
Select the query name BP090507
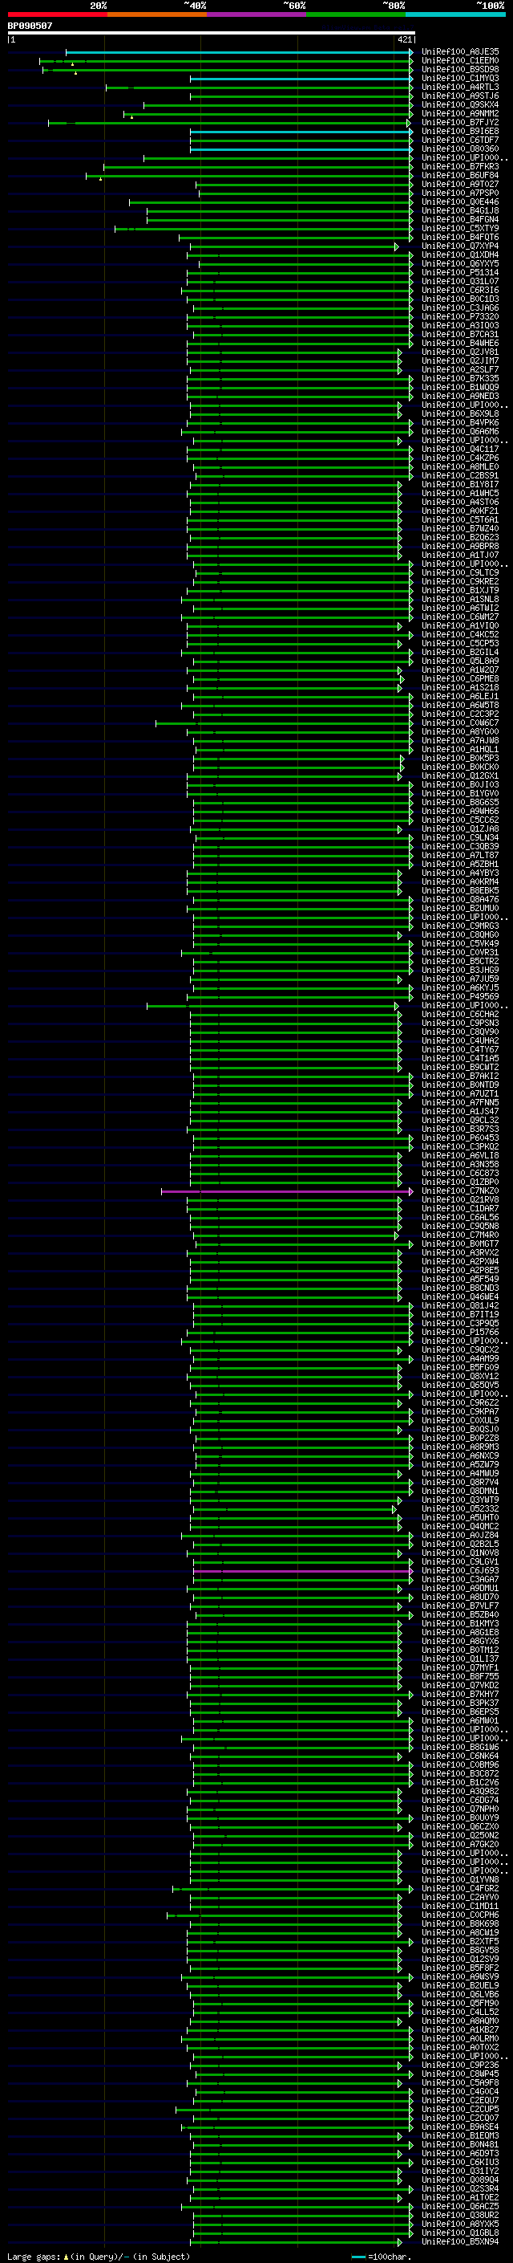coord(30,26)
